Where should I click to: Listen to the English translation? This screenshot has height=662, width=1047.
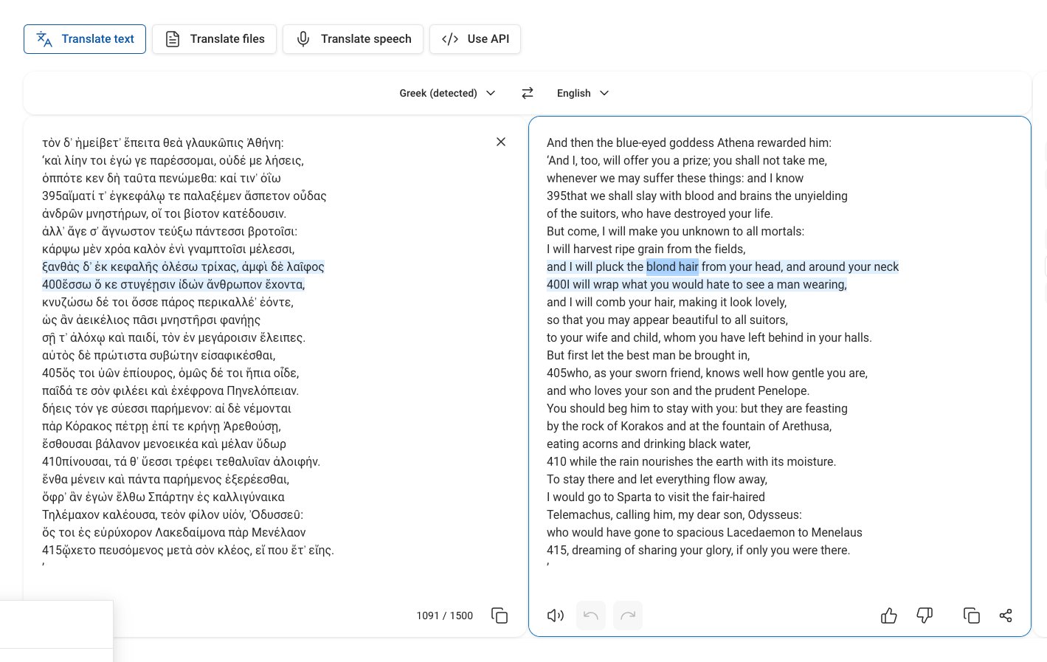[556, 616]
